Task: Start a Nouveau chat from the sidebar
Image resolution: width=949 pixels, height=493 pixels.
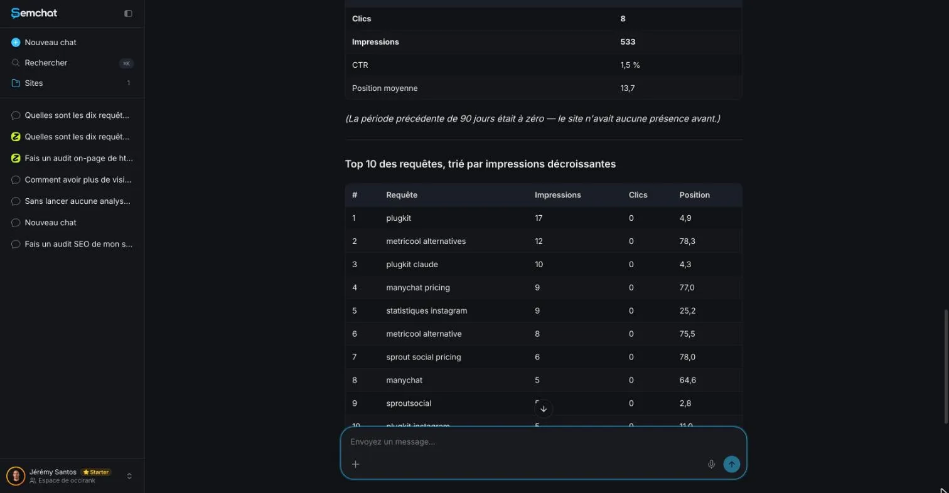Action: (x=72, y=42)
